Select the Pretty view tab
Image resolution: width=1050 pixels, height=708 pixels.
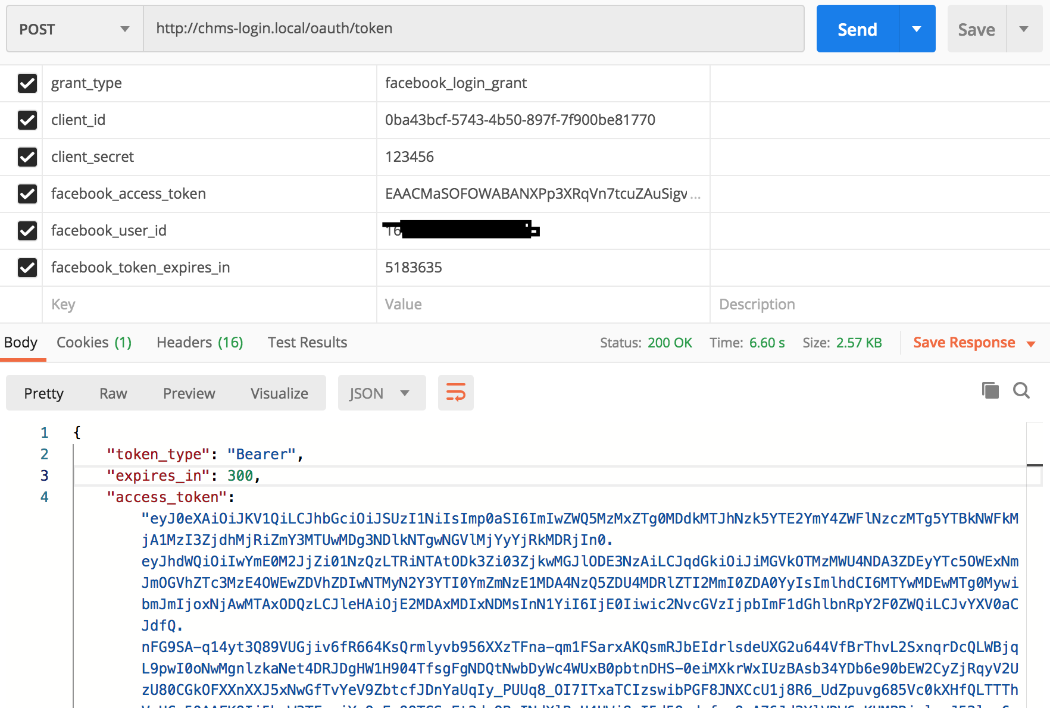tap(44, 393)
